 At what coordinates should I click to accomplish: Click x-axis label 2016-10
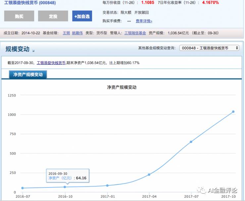click(65, 196)
